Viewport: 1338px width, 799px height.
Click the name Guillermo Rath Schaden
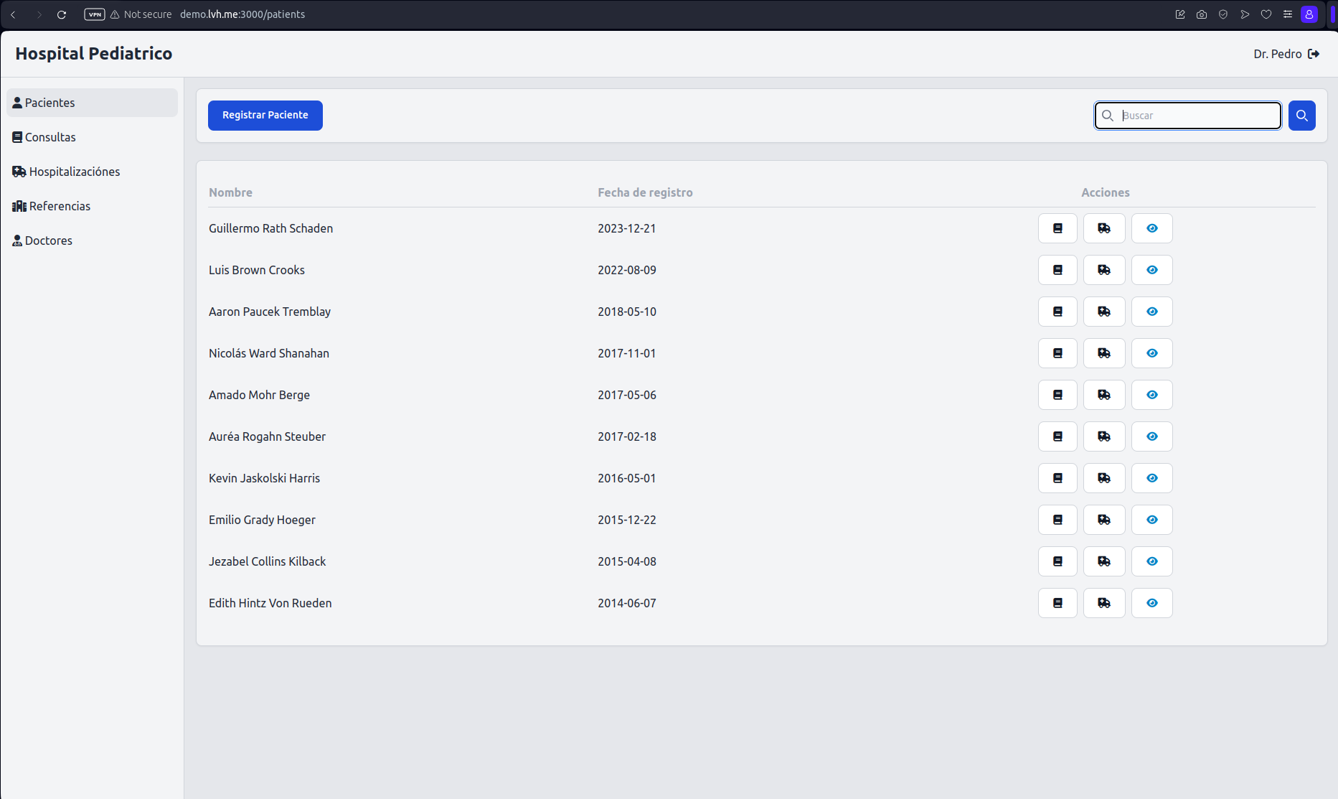click(270, 228)
